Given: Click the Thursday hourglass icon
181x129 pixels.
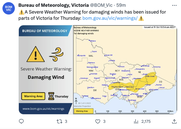Looking at the screenshot, I should [x=51, y=96].
